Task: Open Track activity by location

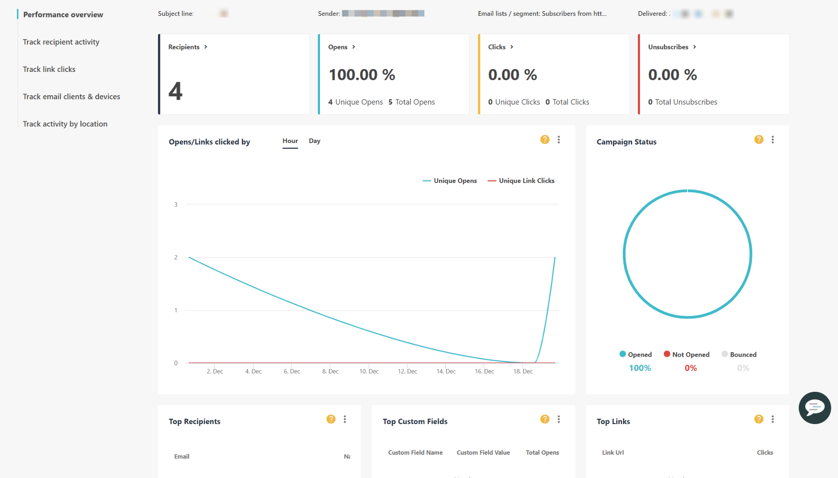Action: pyautogui.click(x=65, y=124)
